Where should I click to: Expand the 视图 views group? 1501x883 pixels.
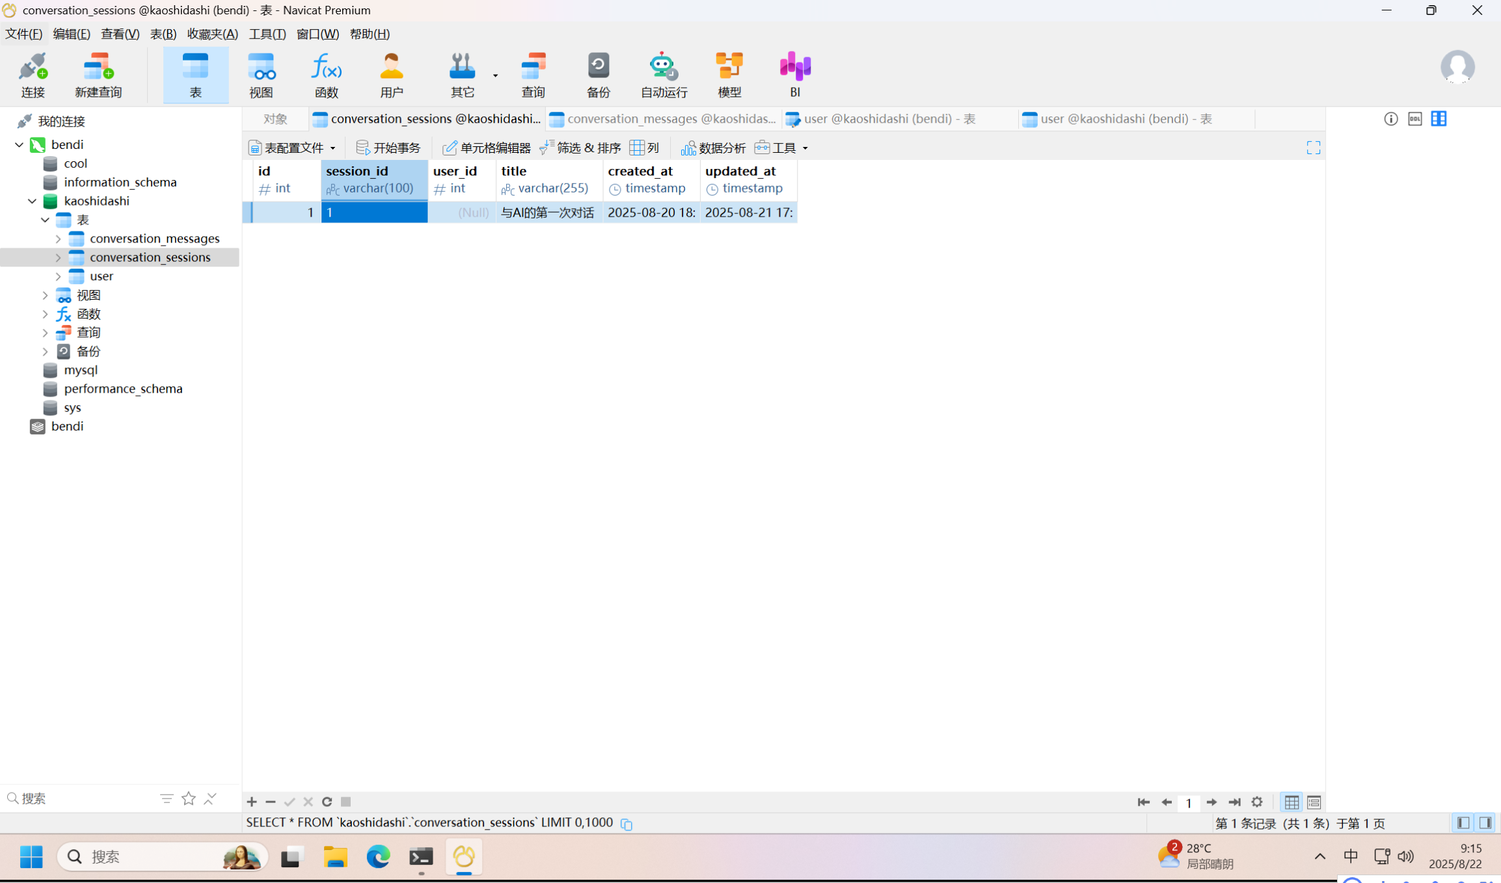[x=45, y=296]
